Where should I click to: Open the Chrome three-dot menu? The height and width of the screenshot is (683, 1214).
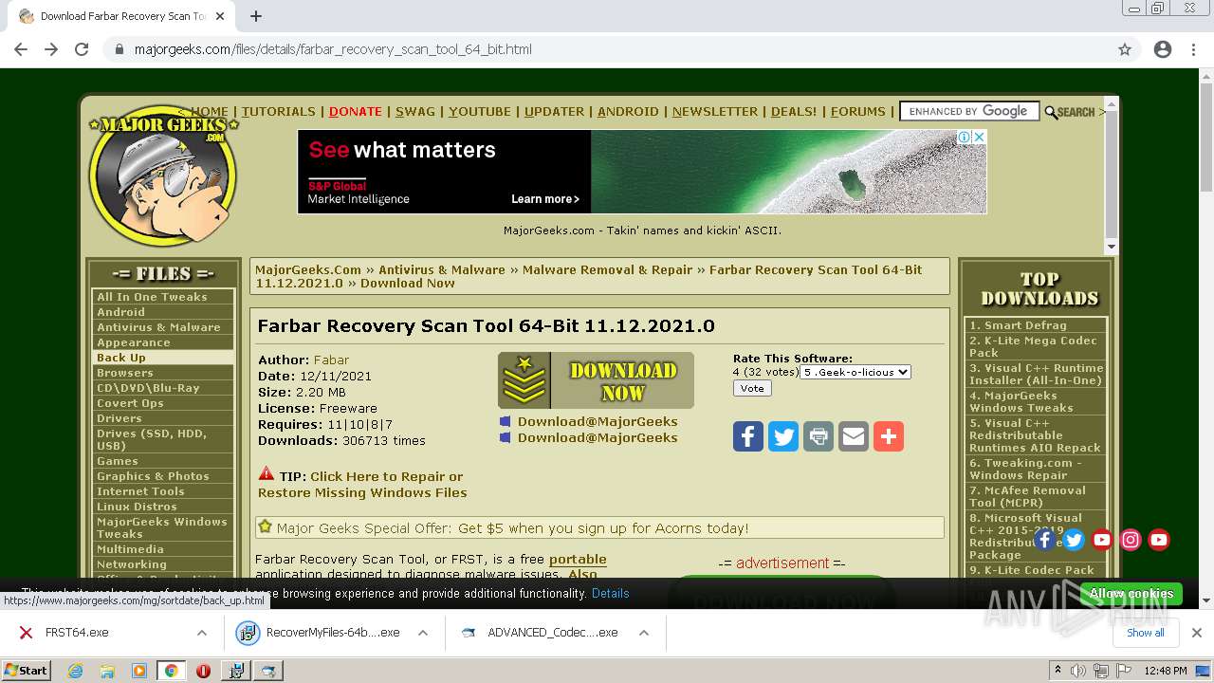point(1193,49)
